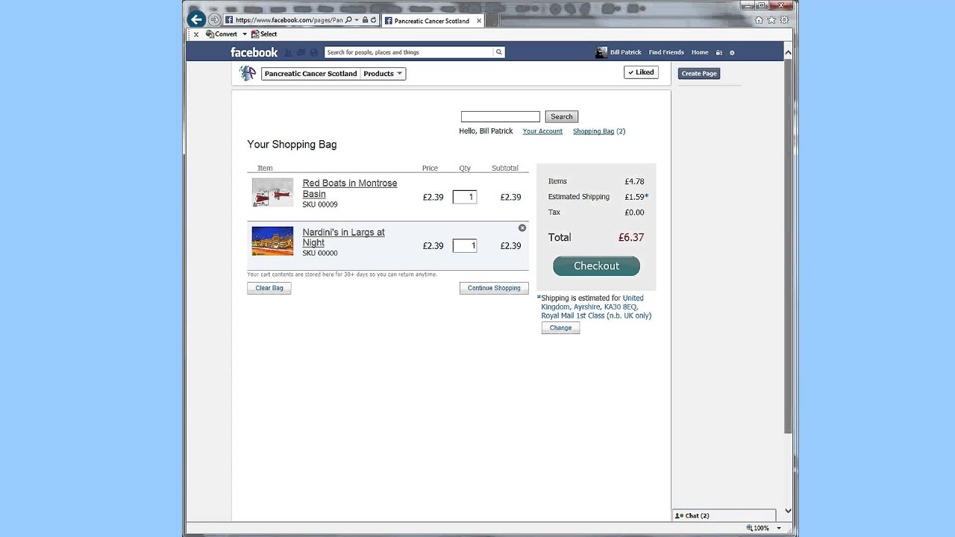Expand the Products dropdown

point(383,74)
